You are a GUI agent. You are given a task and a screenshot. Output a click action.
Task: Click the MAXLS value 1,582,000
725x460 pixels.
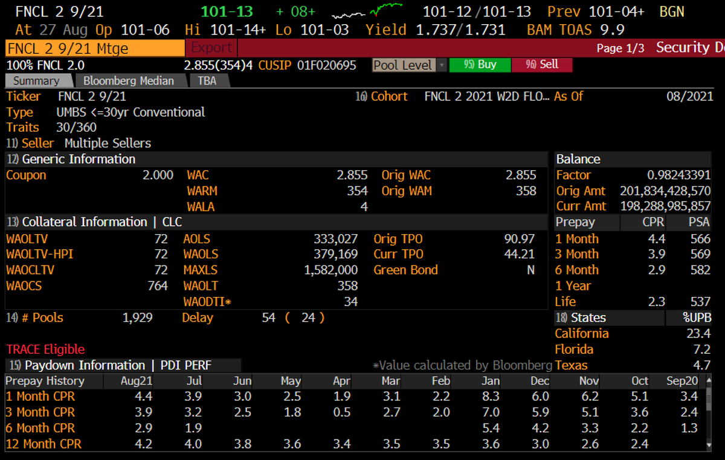click(331, 270)
